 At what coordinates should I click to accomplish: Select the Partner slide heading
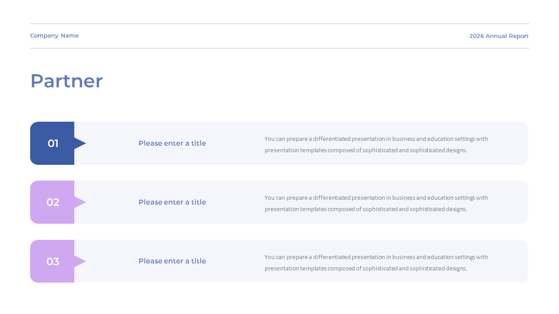pos(66,81)
